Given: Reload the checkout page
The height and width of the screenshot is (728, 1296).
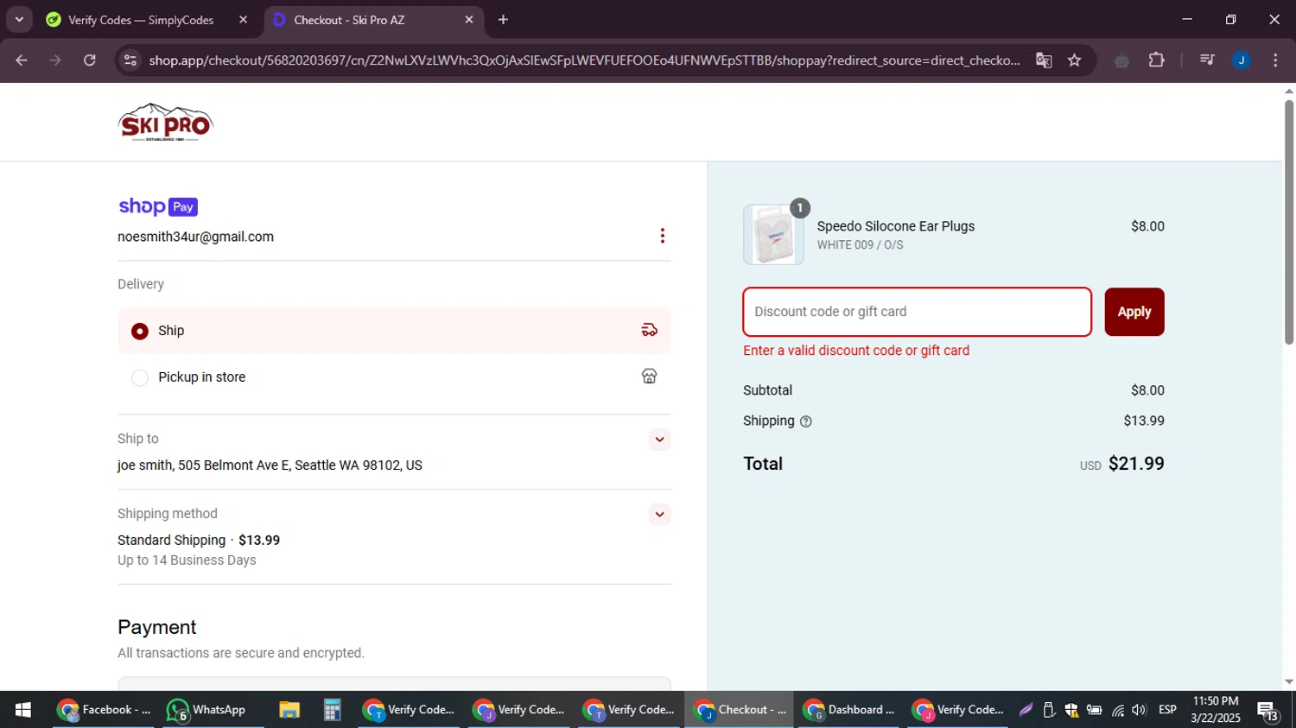Looking at the screenshot, I should pyautogui.click(x=90, y=60).
